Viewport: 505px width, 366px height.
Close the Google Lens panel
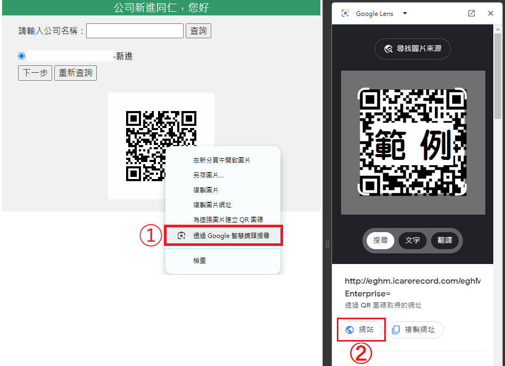coord(491,13)
